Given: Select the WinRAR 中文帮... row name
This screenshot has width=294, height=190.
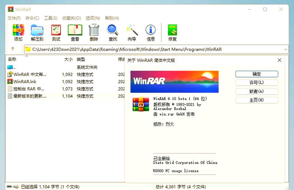Looking at the screenshot, I should 30,74.
